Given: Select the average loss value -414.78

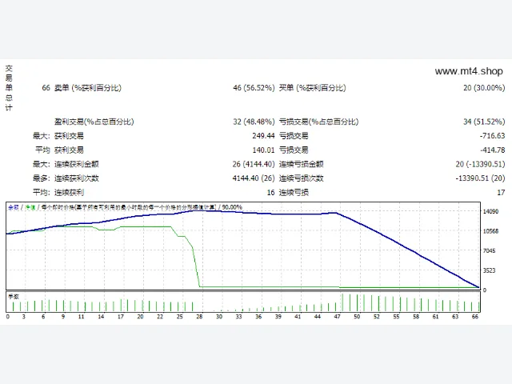Looking at the screenshot, I should click(x=493, y=150).
